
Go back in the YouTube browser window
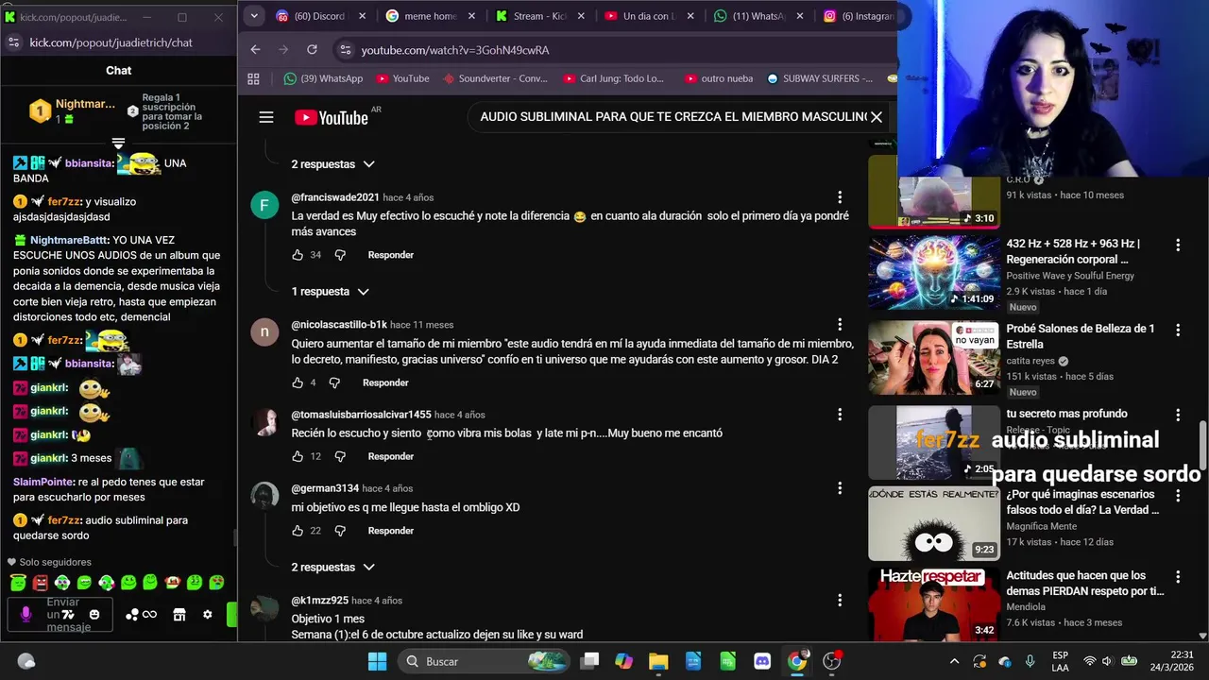255,49
